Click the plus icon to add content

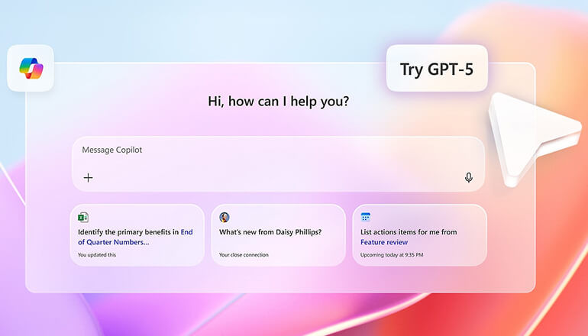click(89, 178)
